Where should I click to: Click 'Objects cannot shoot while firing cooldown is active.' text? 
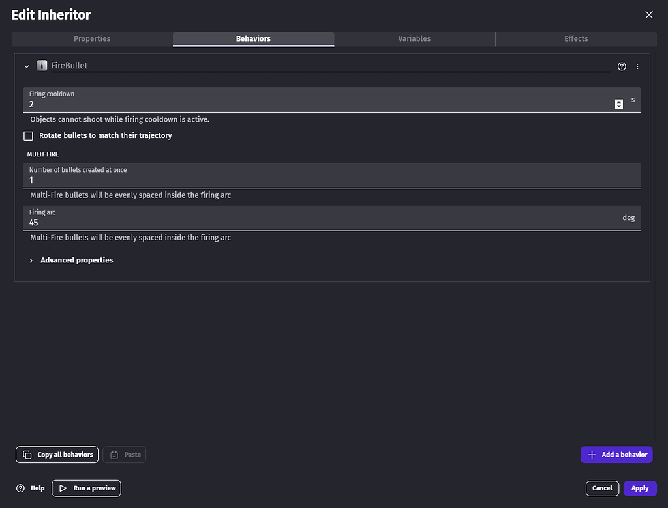pyautogui.click(x=120, y=119)
